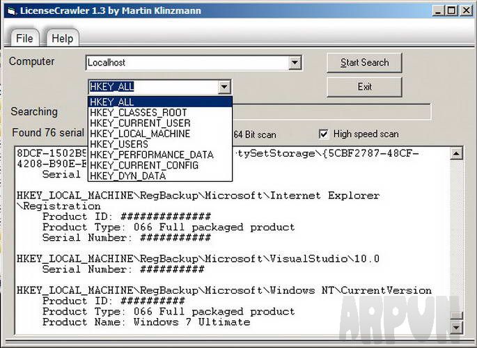This screenshot has height=348, width=477.
Task: Click the Start Search button
Action: click(x=364, y=63)
